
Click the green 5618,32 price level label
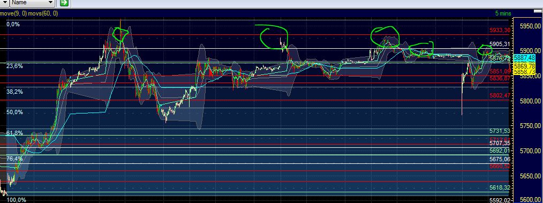click(500, 187)
